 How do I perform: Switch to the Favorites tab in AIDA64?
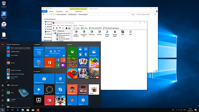tap(61, 31)
